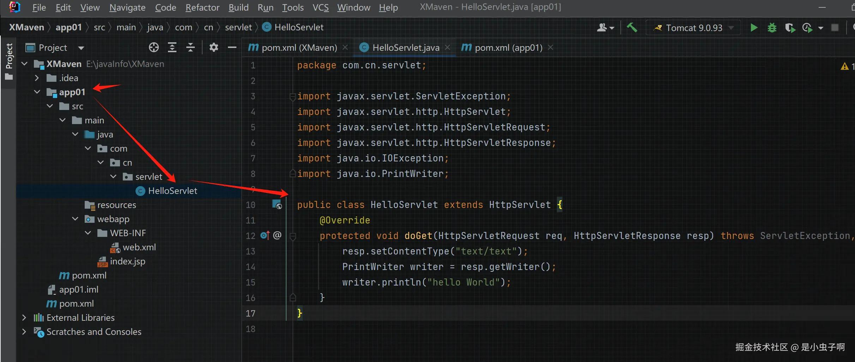Expand Scratches and Consoles node
Image resolution: width=855 pixels, height=362 pixels.
(x=24, y=332)
